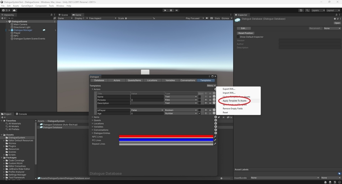Open the NPC Lines red color swatch

(x=166, y=137)
